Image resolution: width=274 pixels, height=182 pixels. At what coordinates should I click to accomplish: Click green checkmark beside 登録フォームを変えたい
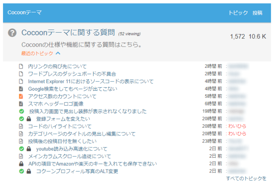21,119
